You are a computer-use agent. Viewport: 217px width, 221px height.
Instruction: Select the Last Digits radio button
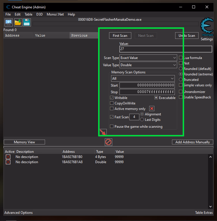[x=142, y=119]
